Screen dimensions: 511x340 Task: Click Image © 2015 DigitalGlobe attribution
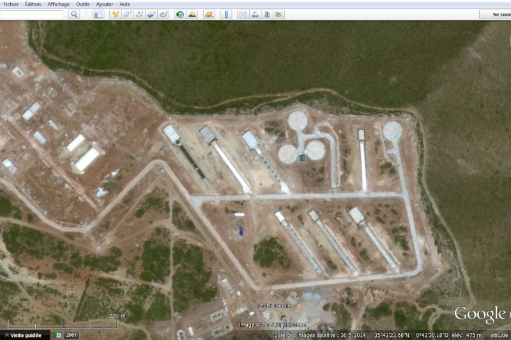(x=272, y=325)
